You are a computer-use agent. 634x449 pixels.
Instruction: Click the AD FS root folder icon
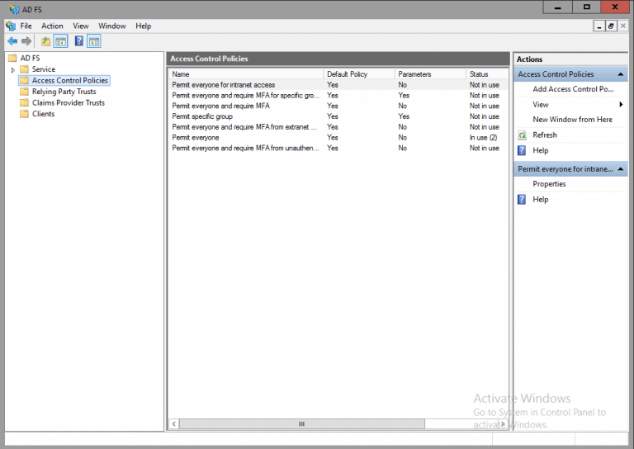pyautogui.click(x=13, y=58)
